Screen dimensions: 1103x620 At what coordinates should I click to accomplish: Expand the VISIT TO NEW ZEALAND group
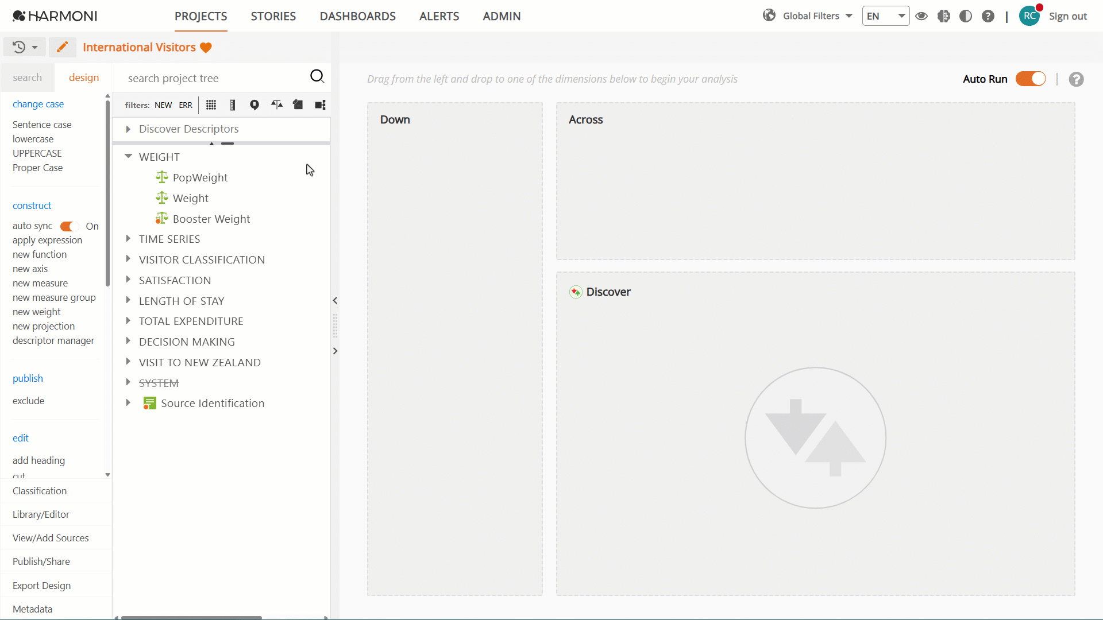click(x=128, y=362)
